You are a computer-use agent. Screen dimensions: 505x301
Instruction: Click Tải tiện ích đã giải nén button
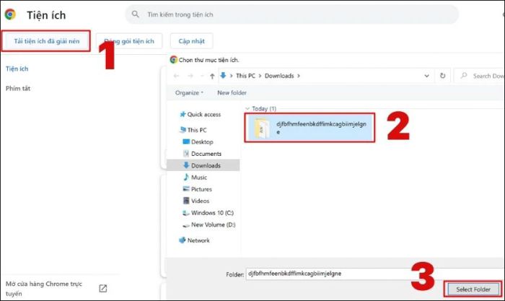[46, 41]
